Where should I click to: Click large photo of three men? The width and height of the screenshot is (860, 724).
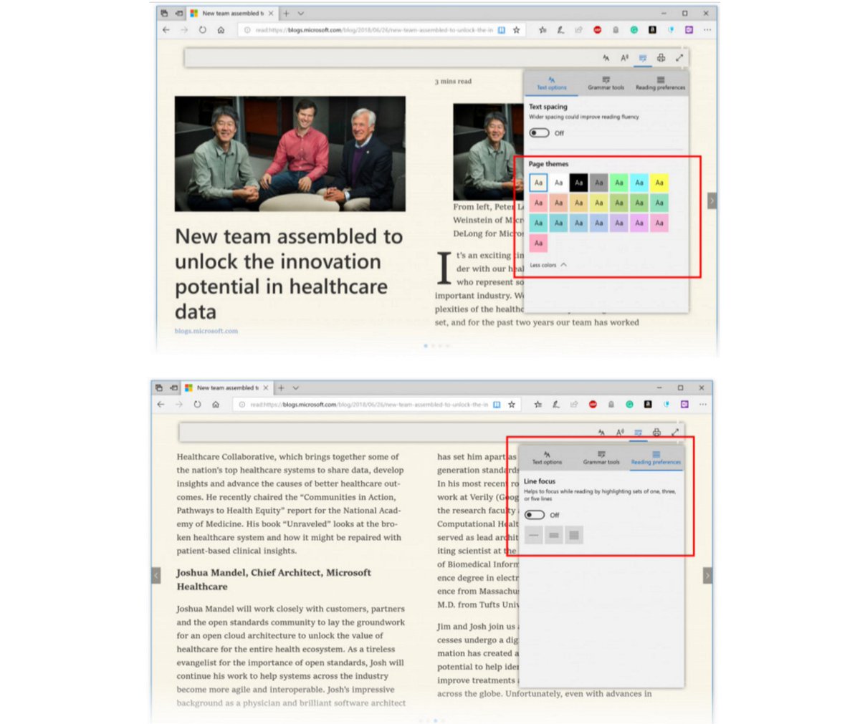click(x=290, y=153)
